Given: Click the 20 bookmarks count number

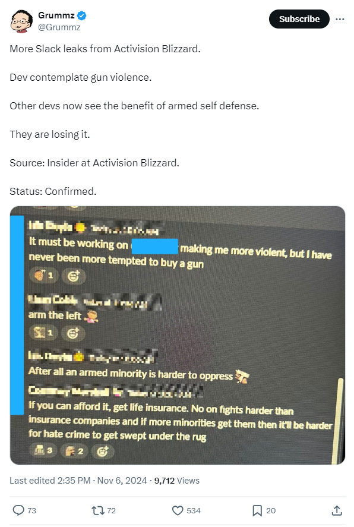Looking at the screenshot, I should (x=271, y=511).
